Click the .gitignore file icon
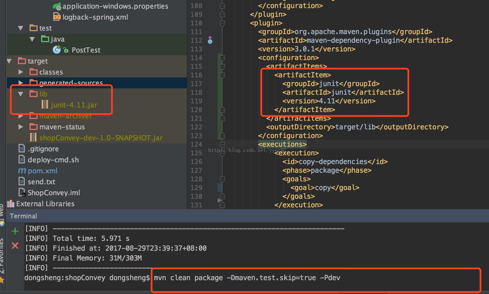 point(22,148)
